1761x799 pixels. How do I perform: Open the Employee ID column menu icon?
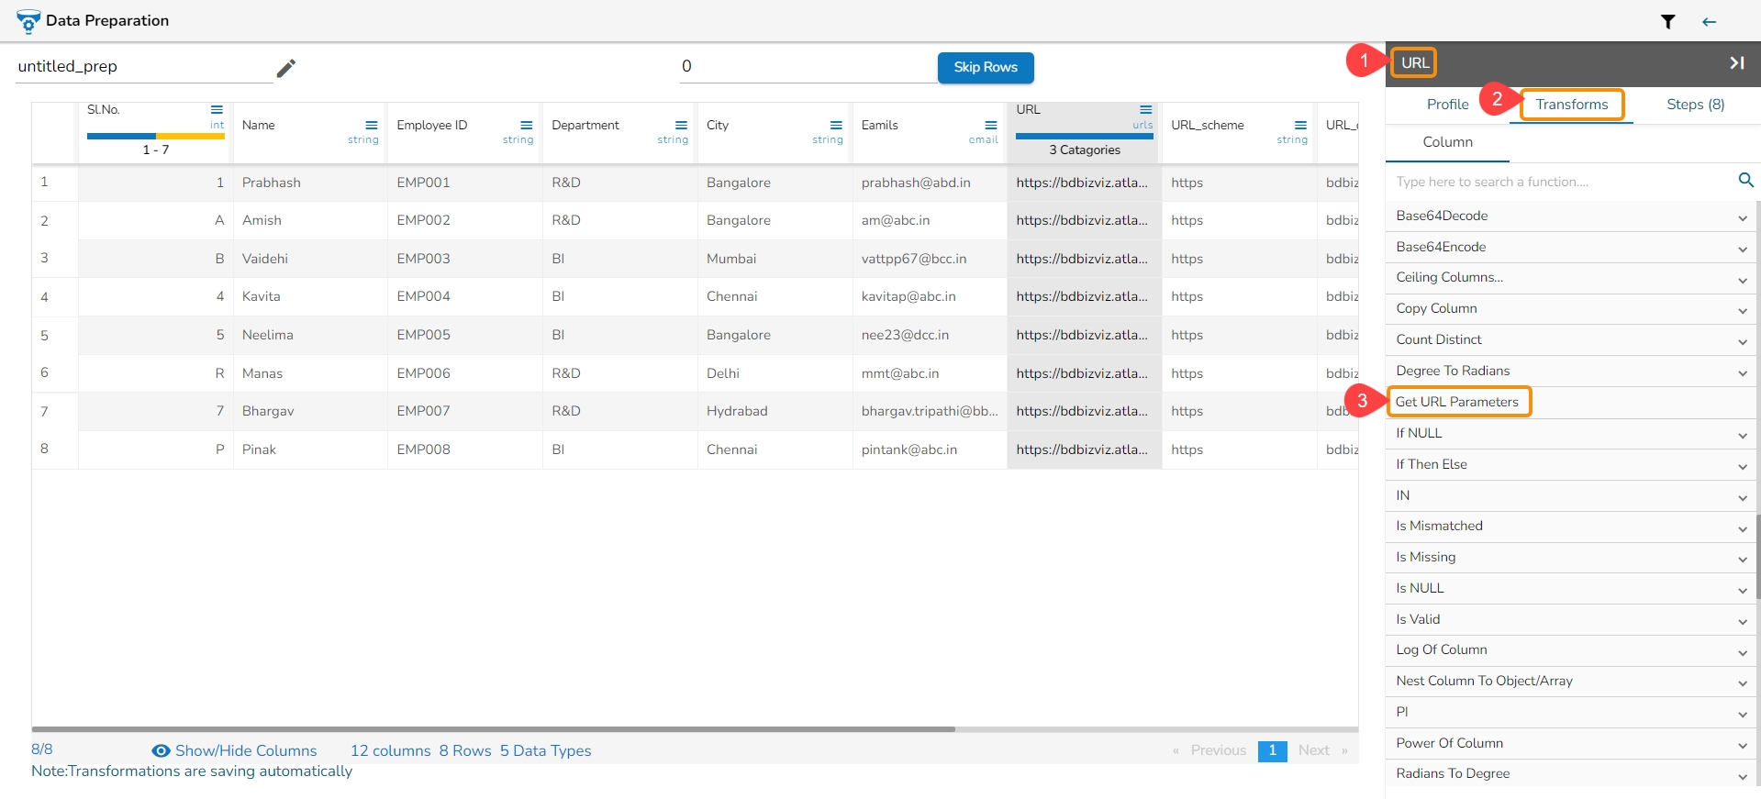pos(527,126)
